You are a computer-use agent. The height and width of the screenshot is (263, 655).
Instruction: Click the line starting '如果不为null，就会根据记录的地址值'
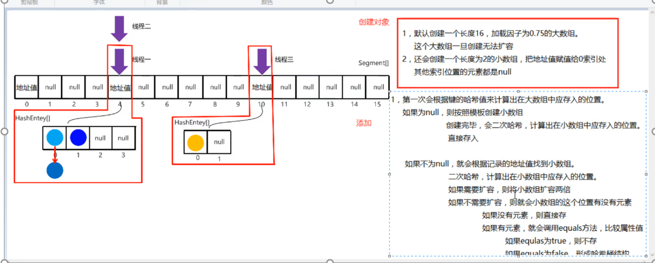tap(490, 164)
